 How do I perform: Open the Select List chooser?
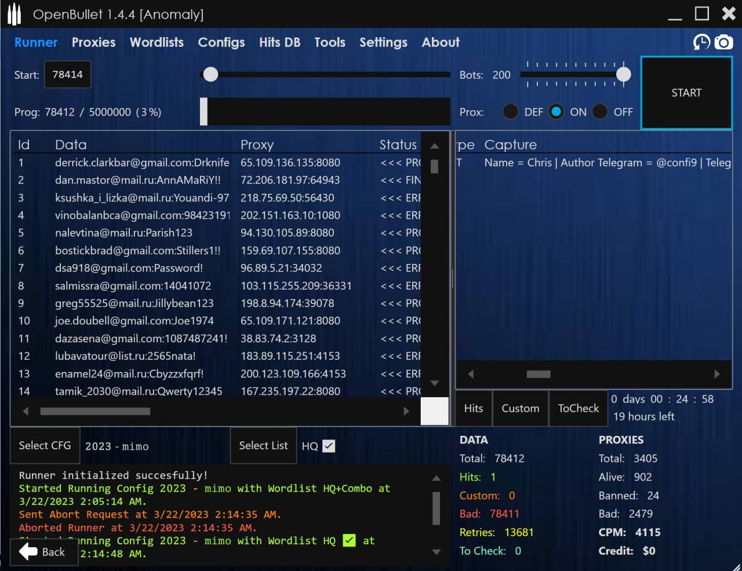[263, 446]
